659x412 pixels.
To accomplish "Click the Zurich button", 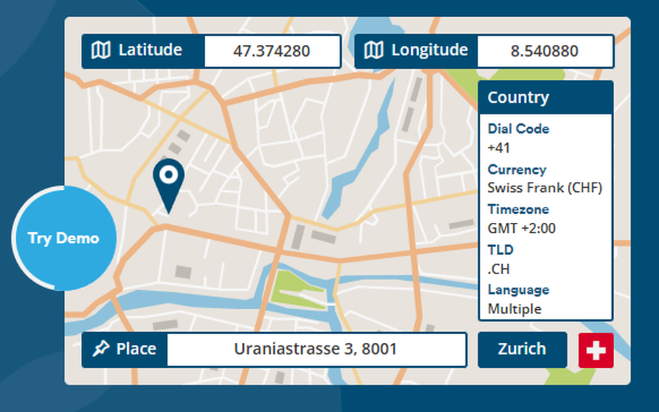I will 522,349.
